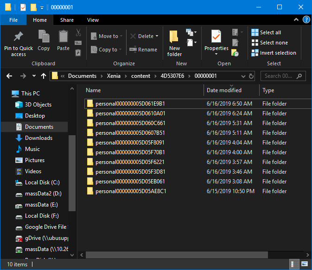Go back with the left arrow

tap(9, 76)
